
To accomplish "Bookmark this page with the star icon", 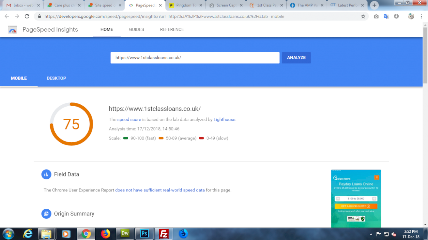I will click(363, 16).
